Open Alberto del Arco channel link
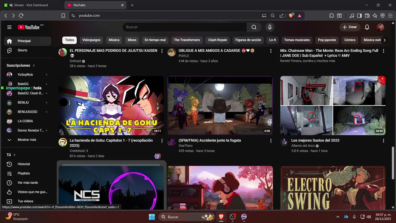The height and width of the screenshot is (223, 396). (x=303, y=146)
